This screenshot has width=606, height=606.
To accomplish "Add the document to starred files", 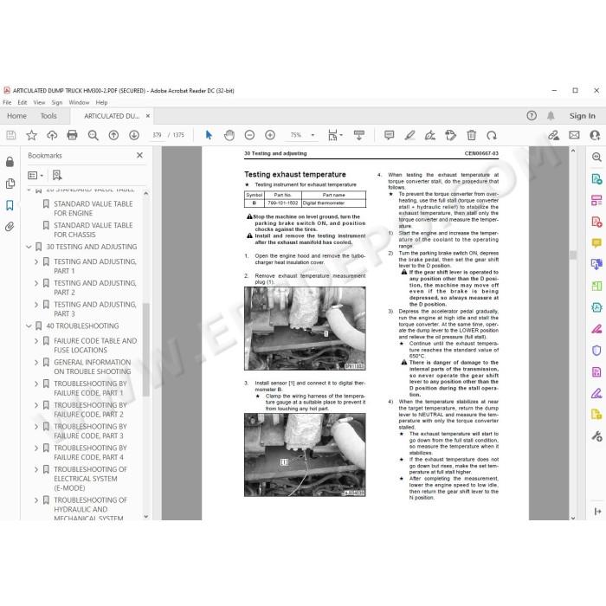I will click(31, 135).
